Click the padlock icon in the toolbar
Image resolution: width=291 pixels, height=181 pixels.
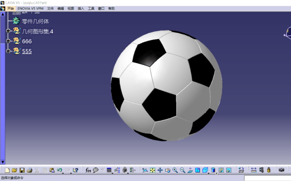[x=125, y=170]
